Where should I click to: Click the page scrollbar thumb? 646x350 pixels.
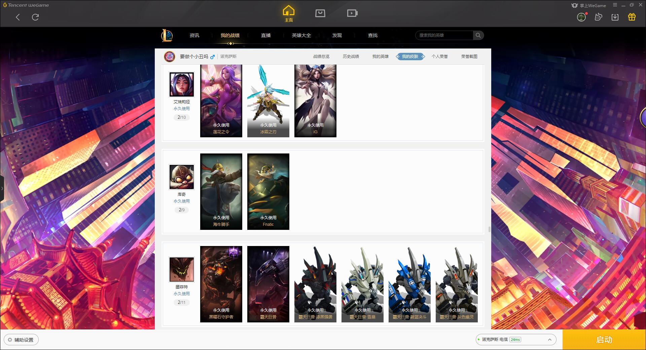tap(489, 230)
